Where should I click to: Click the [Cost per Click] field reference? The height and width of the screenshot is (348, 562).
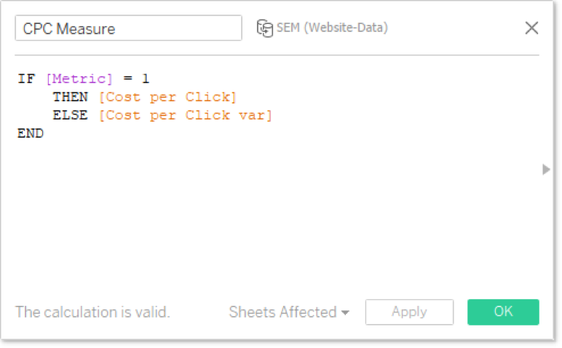167,97
